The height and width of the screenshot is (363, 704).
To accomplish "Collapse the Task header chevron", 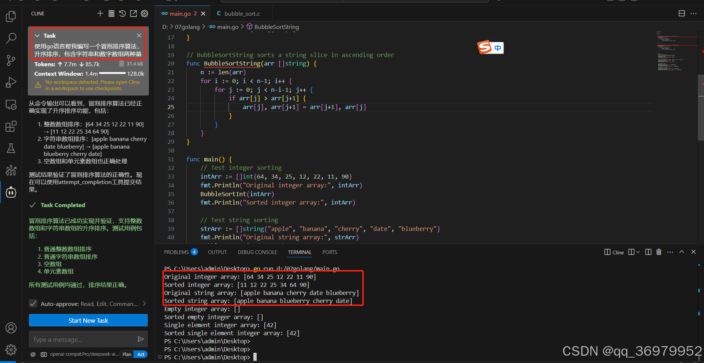I will [x=37, y=35].
